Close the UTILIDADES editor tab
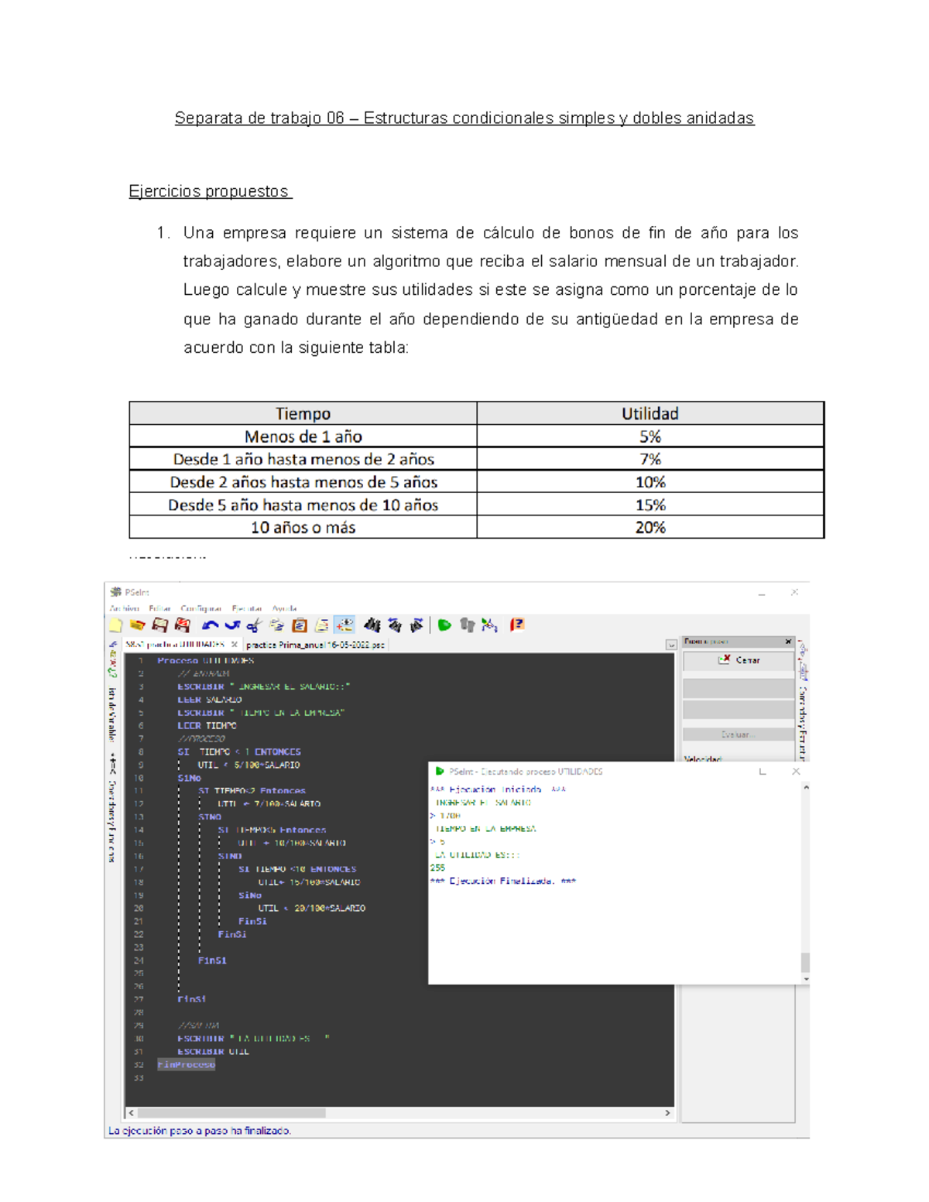Screen dimensions: 929x1202 click(235, 645)
